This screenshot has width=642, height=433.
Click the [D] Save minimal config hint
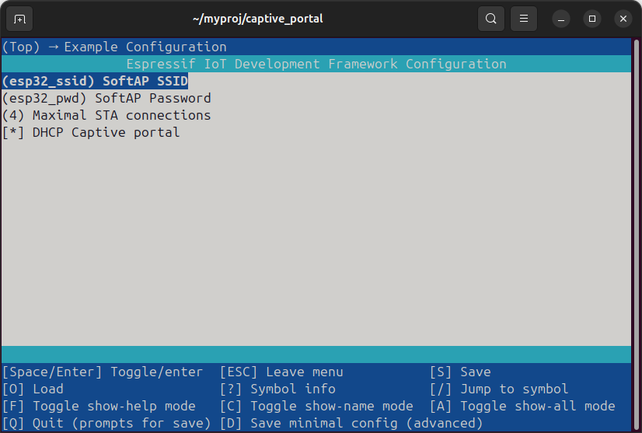pos(352,424)
